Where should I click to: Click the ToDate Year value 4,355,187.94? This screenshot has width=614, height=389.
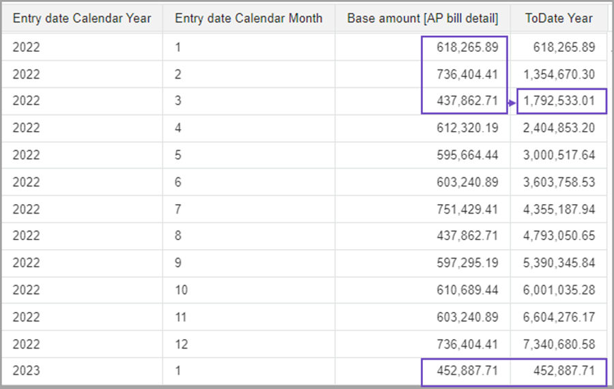560,210
